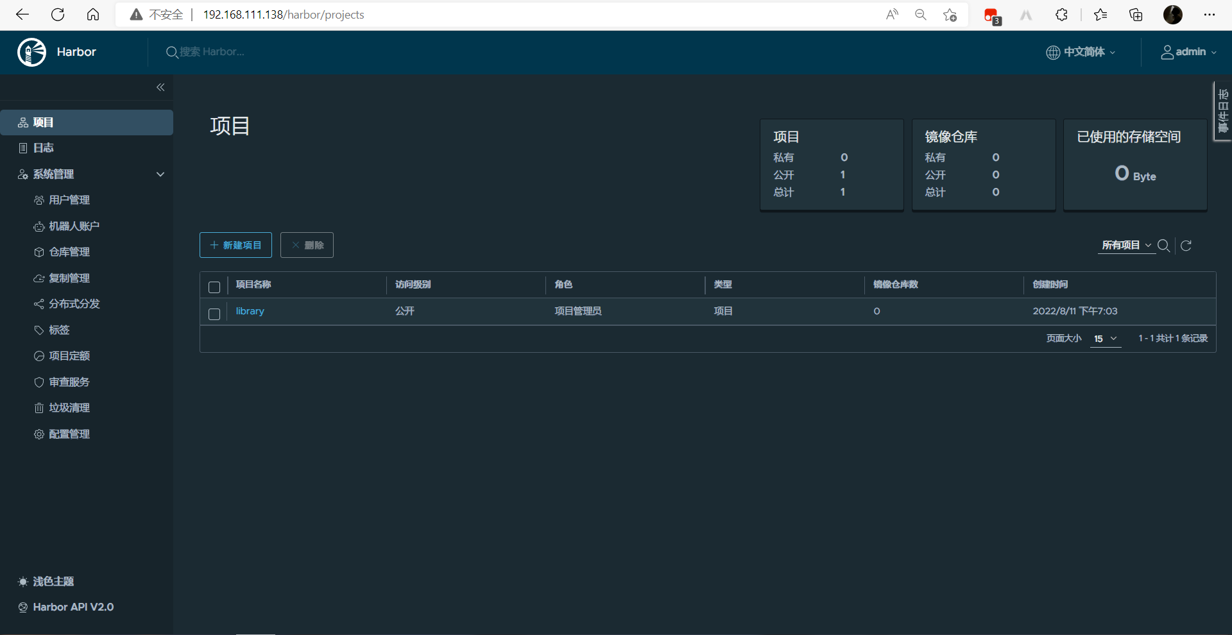This screenshot has width=1232, height=635.
Task: Go to browser home page
Action: [x=93, y=15]
